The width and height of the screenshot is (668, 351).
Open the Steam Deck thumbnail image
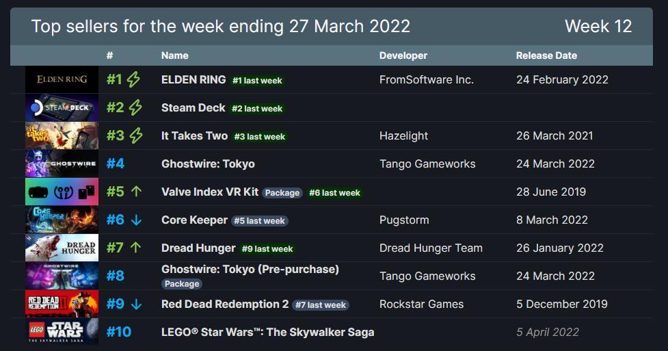click(62, 107)
